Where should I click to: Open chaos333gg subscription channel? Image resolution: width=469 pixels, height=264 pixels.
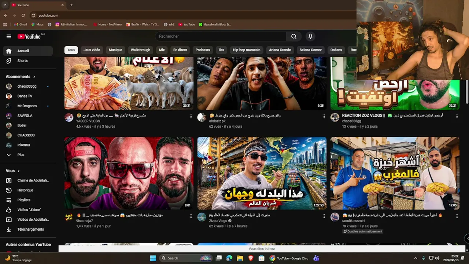pos(27,86)
